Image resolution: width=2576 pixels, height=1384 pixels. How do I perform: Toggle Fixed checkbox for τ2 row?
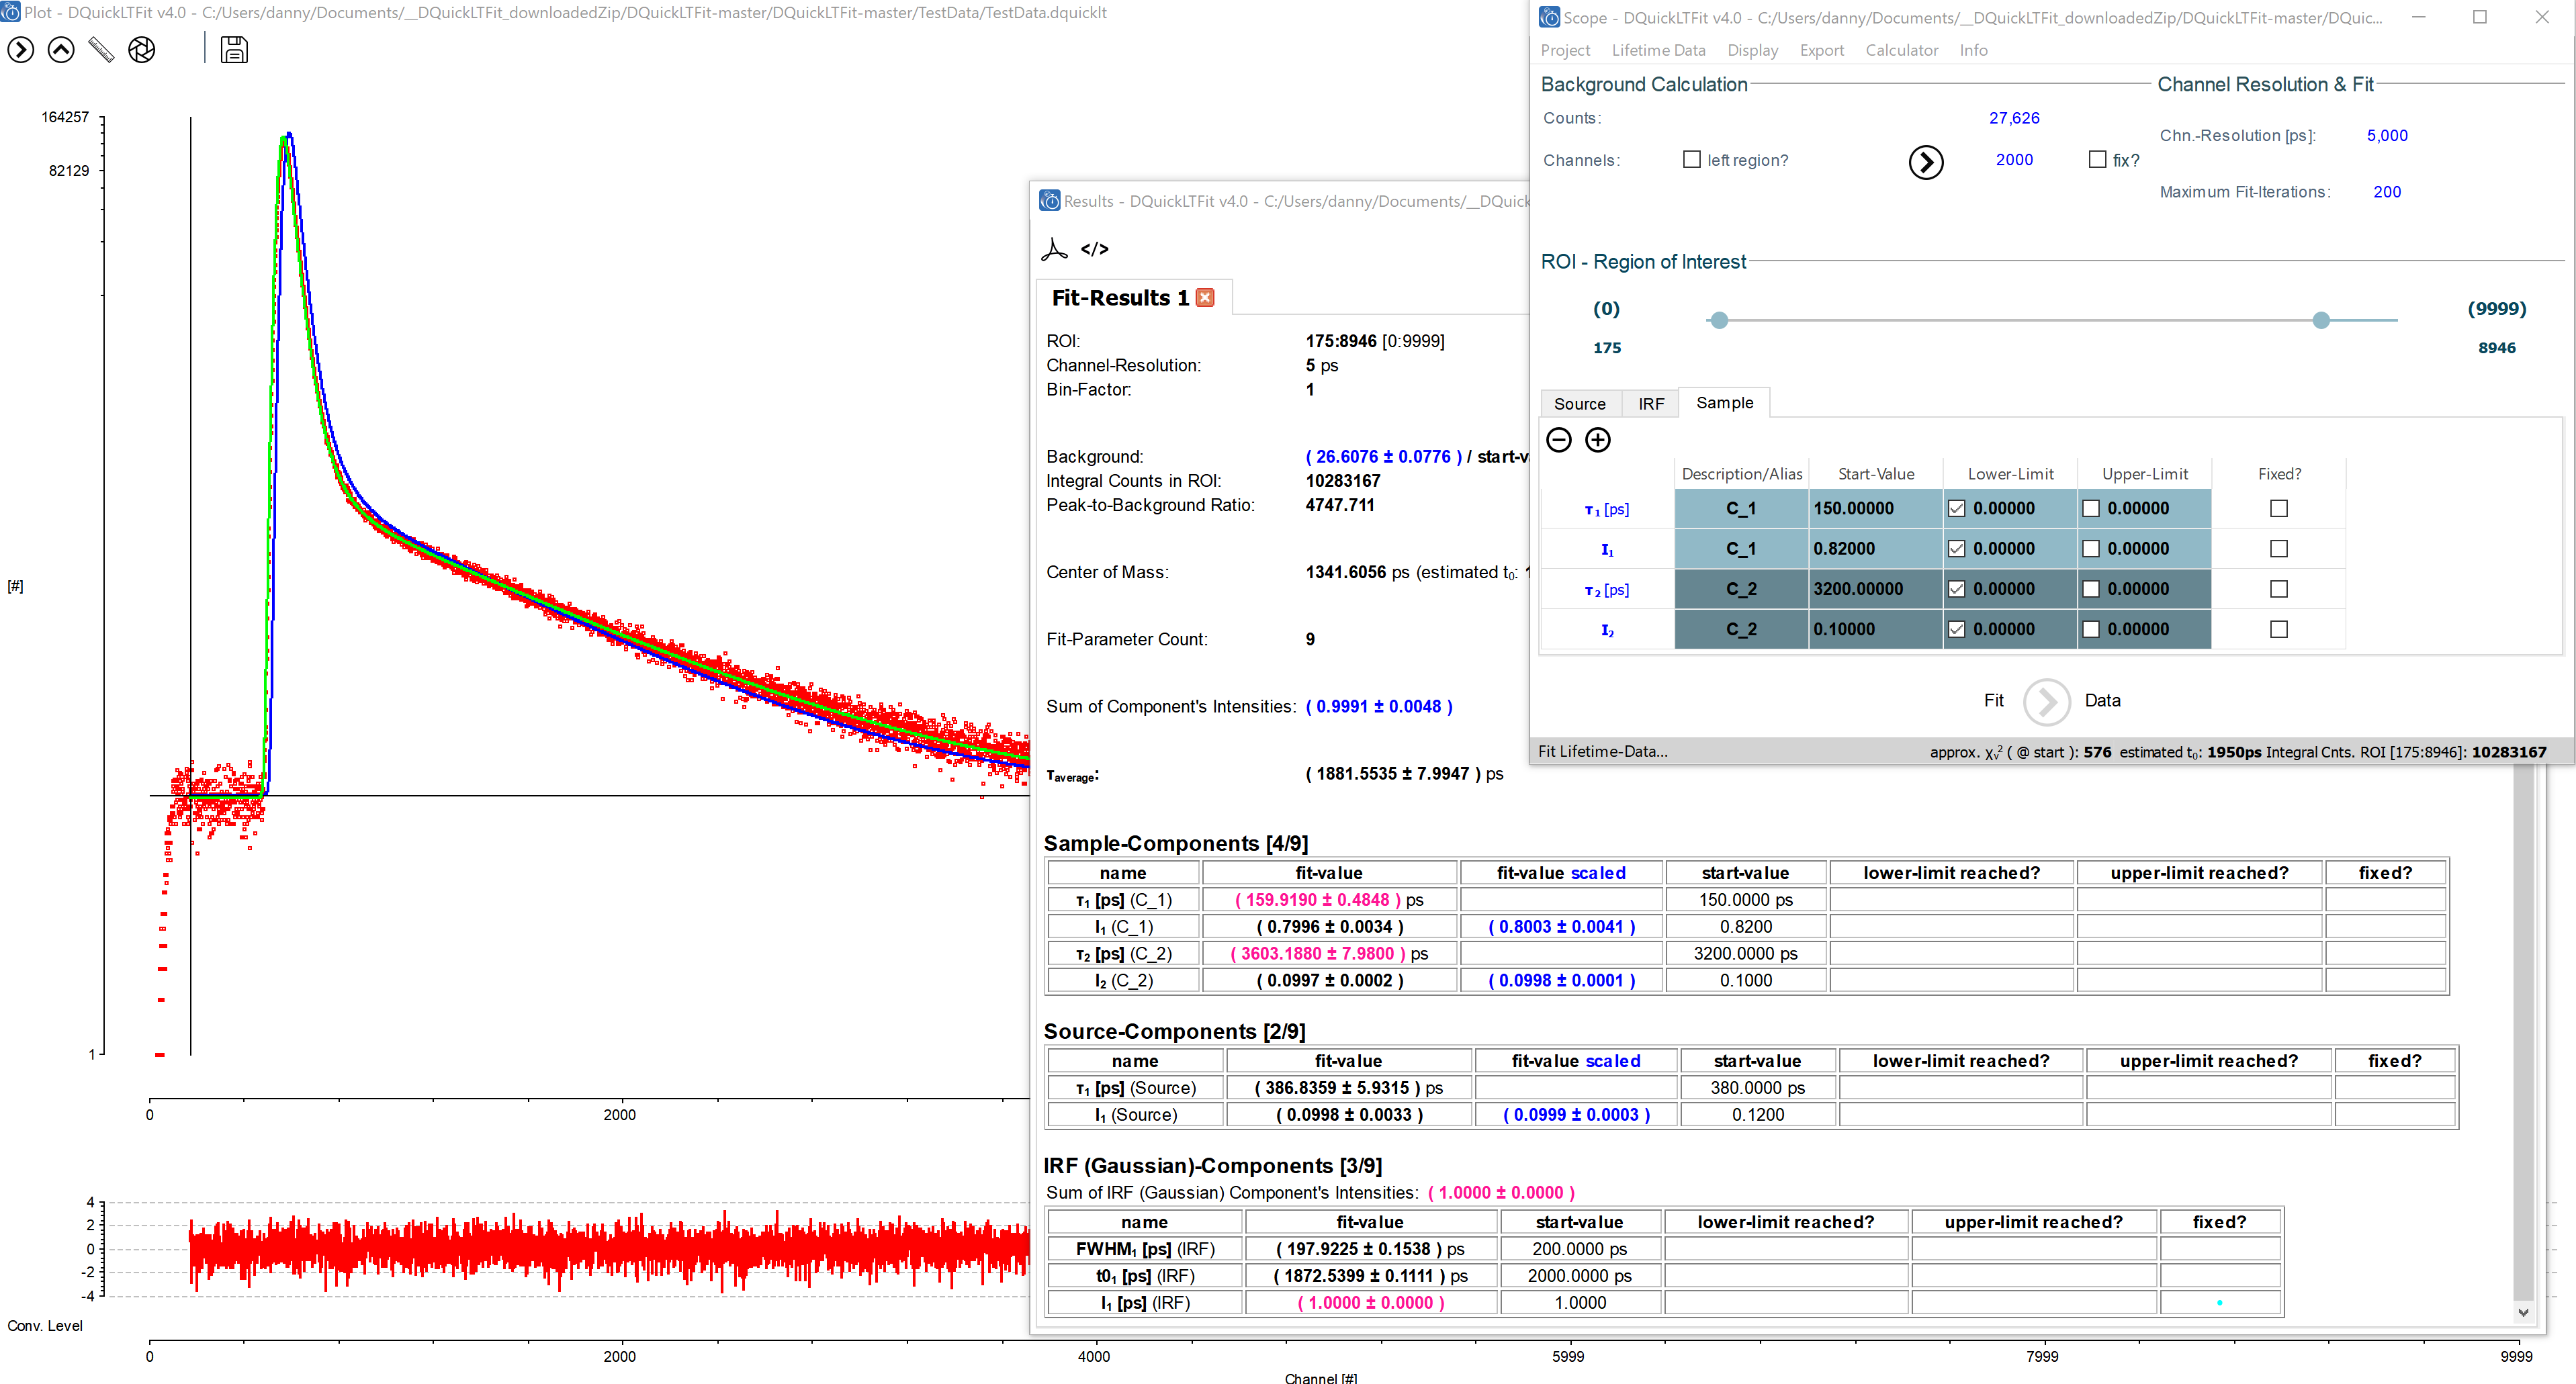pos(2279,590)
